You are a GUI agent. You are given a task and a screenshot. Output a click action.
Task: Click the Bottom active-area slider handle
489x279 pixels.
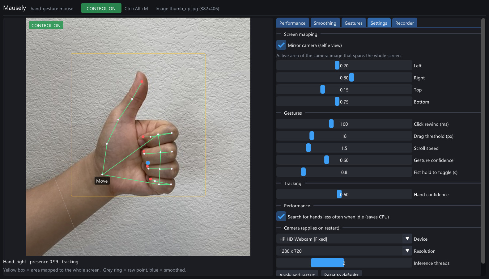pyautogui.click(x=337, y=102)
